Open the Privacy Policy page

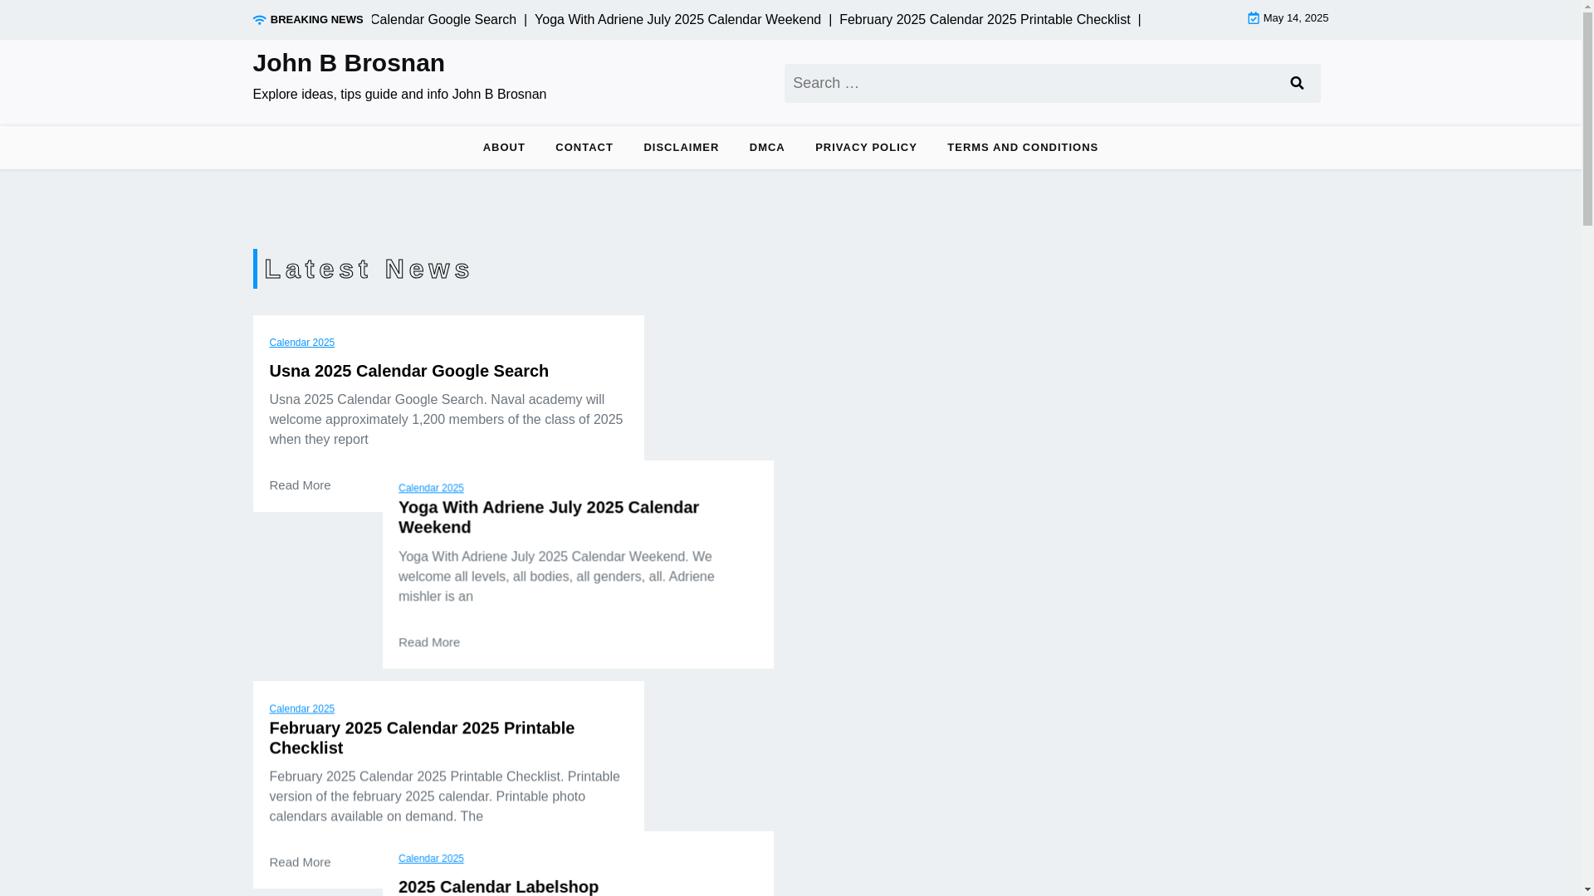click(866, 148)
